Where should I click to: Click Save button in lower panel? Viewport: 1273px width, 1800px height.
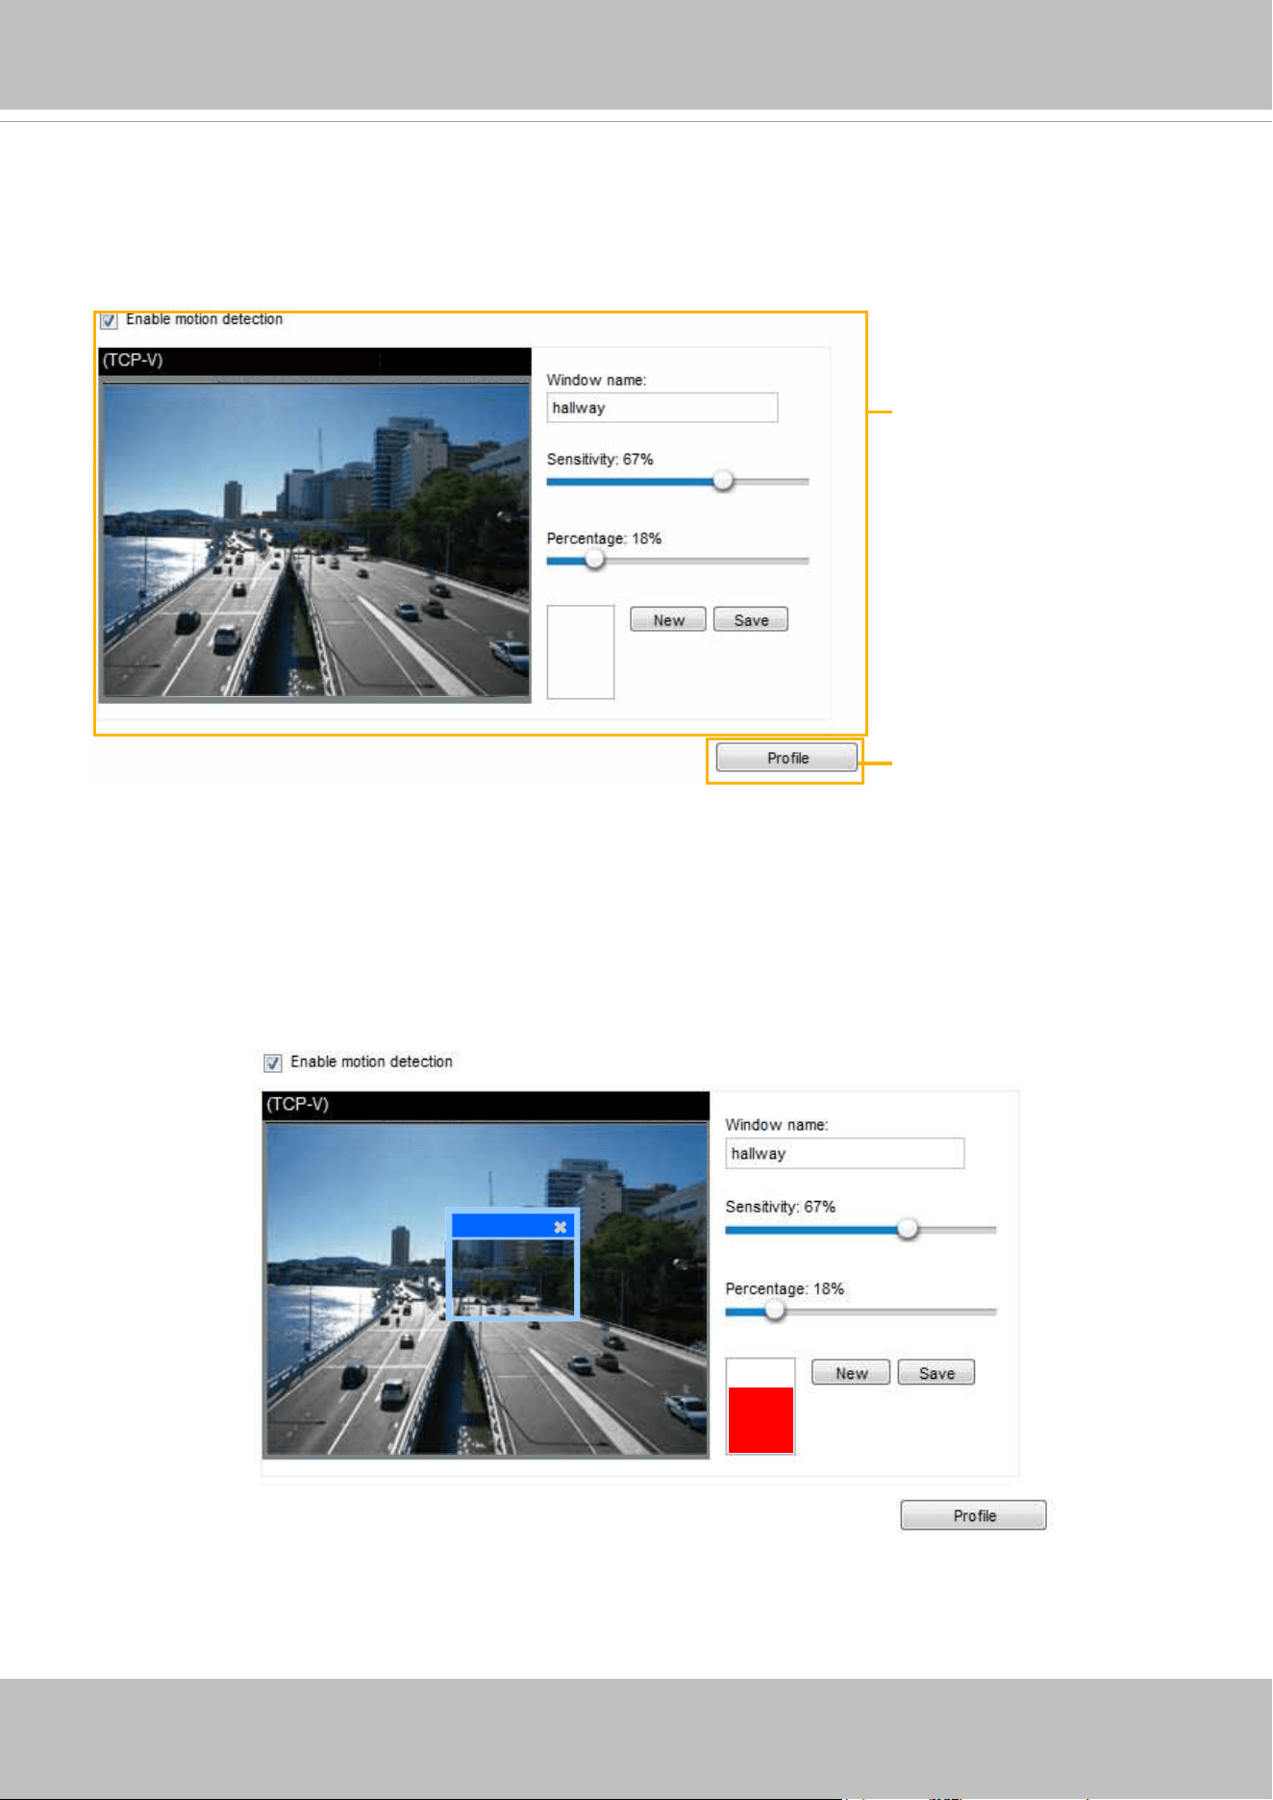pos(936,1373)
